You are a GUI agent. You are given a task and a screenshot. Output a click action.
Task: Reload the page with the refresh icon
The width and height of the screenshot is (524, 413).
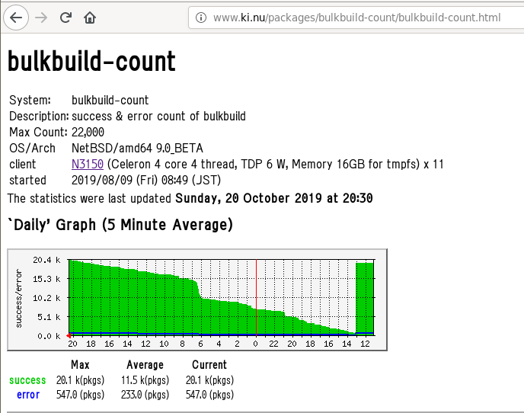(65, 18)
